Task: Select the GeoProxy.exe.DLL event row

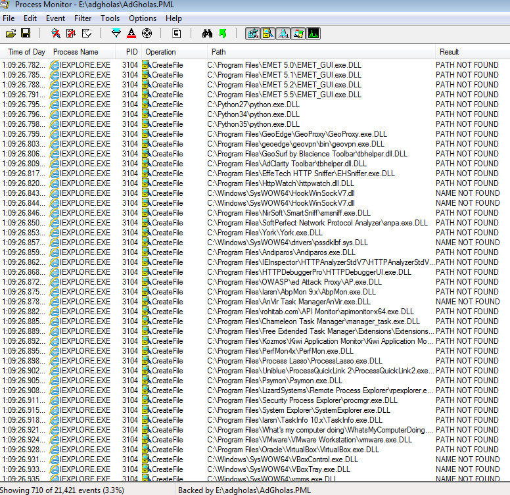Action: pyautogui.click(x=297, y=134)
